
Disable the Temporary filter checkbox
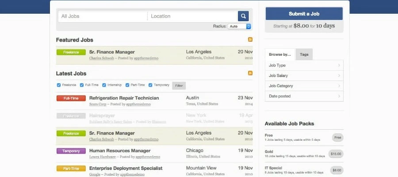click(x=150, y=85)
